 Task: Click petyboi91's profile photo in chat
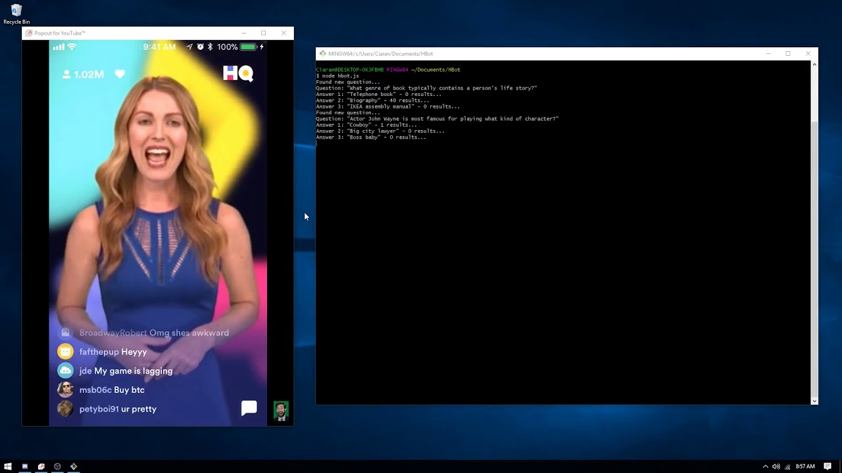click(x=65, y=409)
